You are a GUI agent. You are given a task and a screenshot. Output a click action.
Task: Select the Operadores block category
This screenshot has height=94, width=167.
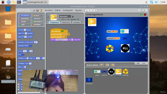point(38,21)
